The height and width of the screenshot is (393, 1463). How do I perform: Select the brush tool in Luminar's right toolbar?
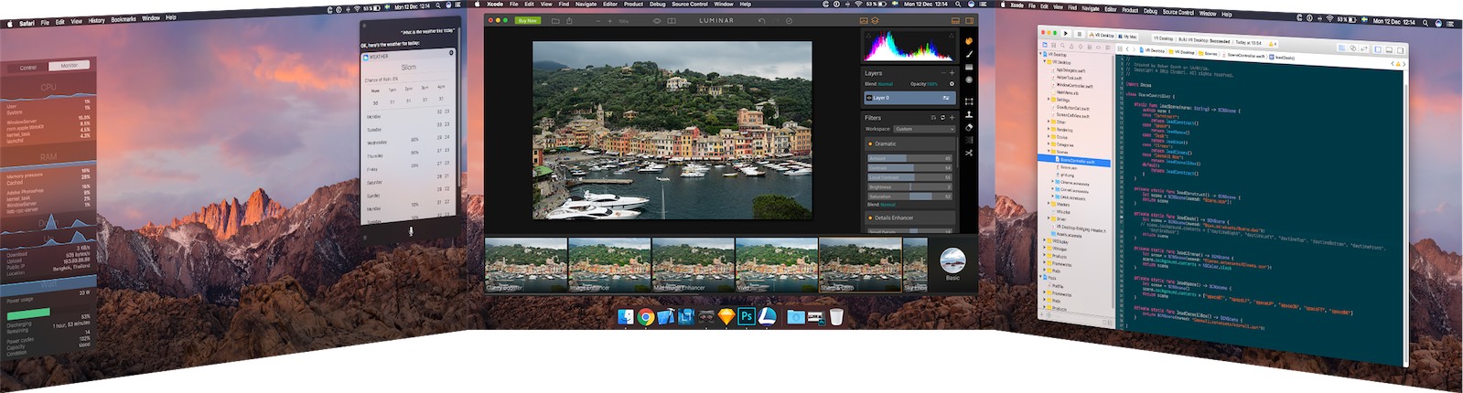(969, 54)
